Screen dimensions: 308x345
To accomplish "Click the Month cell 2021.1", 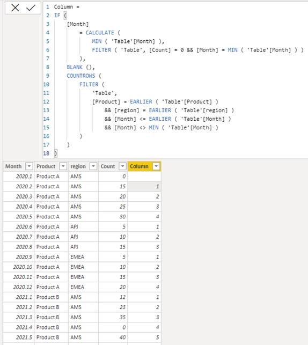I will [x=18, y=297].
